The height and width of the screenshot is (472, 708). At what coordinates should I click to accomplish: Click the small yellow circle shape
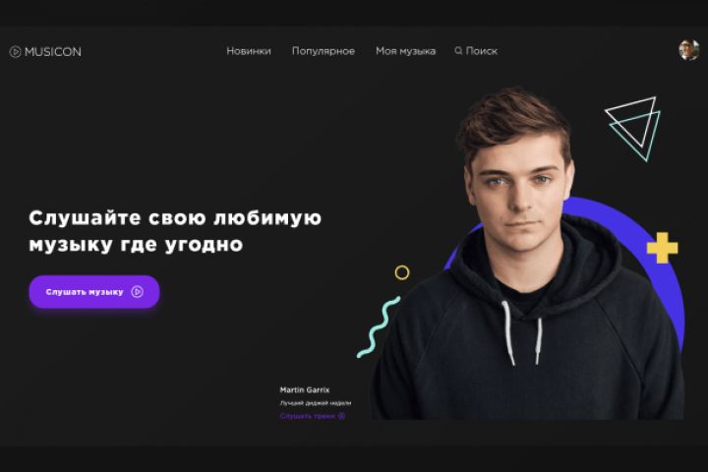click(x=402, y=272)
